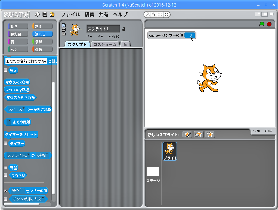
Task: Click the palette vertical scrollbar
Action: (x=53, y=138)
